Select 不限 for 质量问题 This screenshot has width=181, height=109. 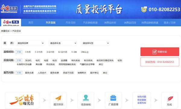click(19, 60)
